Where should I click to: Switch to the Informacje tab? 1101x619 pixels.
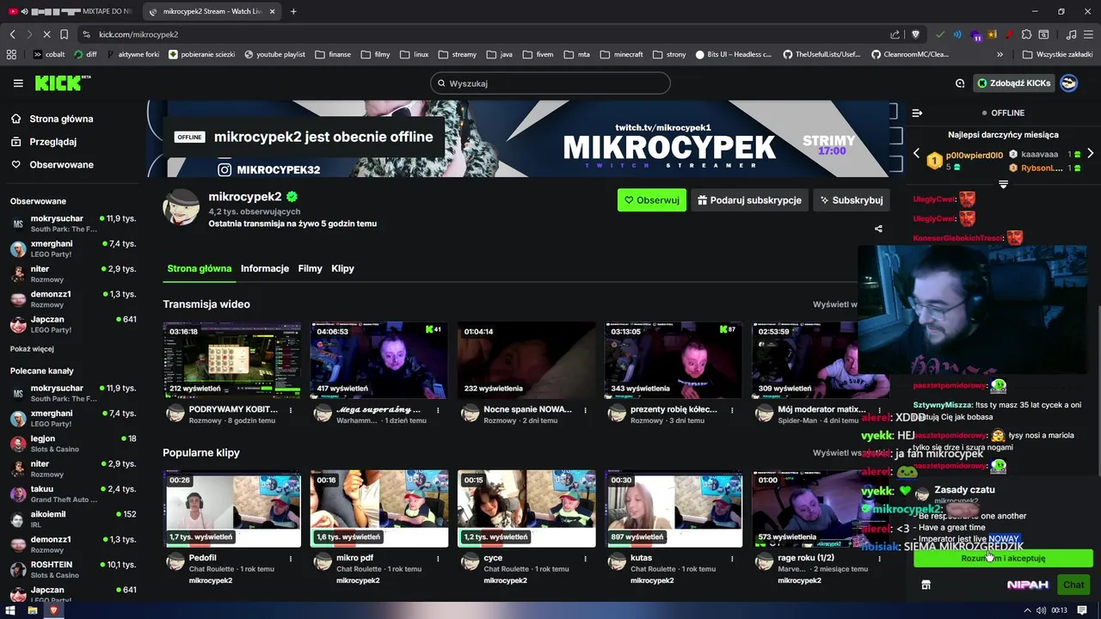[265, 268]
